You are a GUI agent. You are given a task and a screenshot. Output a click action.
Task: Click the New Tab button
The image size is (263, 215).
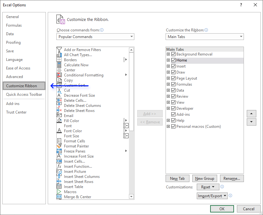(x=177, y=179)
